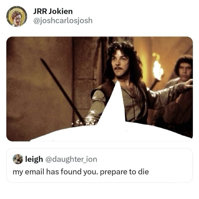Open the @joshcarlosjosh handle link
The height and width of the screenshot is (199, 199).
(63, 21)
